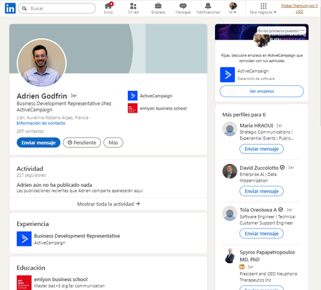The height and width of the screenshot is (290, 321).
Task: Open the Más options button
Action: coord(113,143)
